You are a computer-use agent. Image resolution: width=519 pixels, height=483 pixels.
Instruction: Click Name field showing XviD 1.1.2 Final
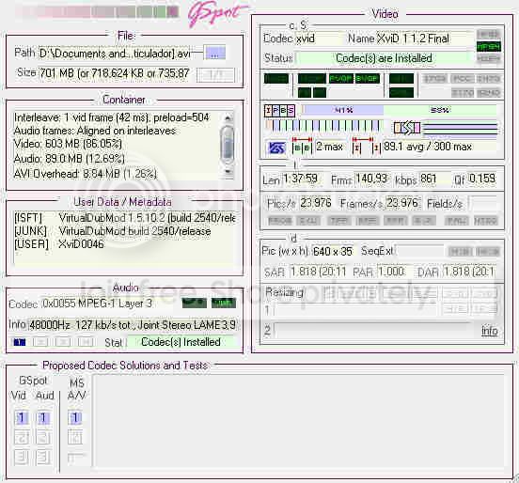[424, 39]
